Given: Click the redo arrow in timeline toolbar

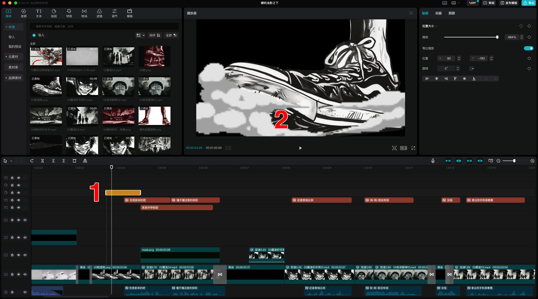Looking at the screenshot, I should pos(32,161).
